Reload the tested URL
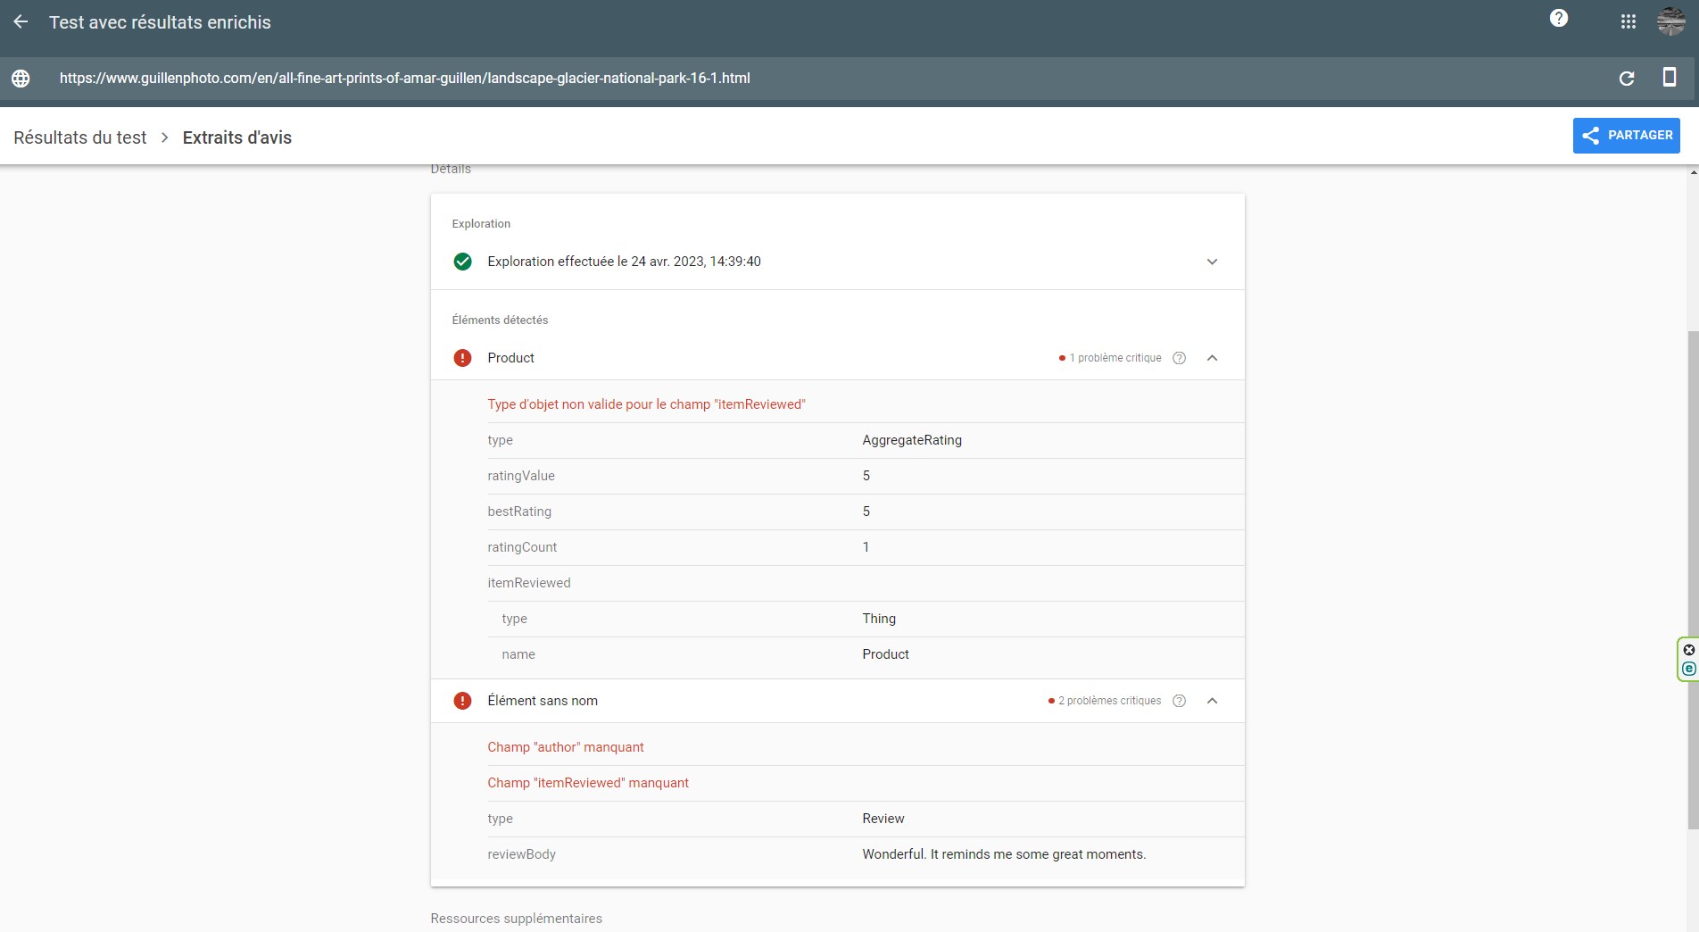Screen dimensions: 1699x932 [x=1627, y=79]
